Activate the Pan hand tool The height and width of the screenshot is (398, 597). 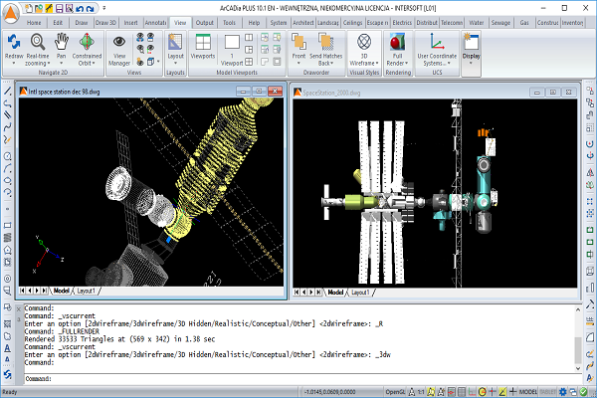click(x=61, y=42)
